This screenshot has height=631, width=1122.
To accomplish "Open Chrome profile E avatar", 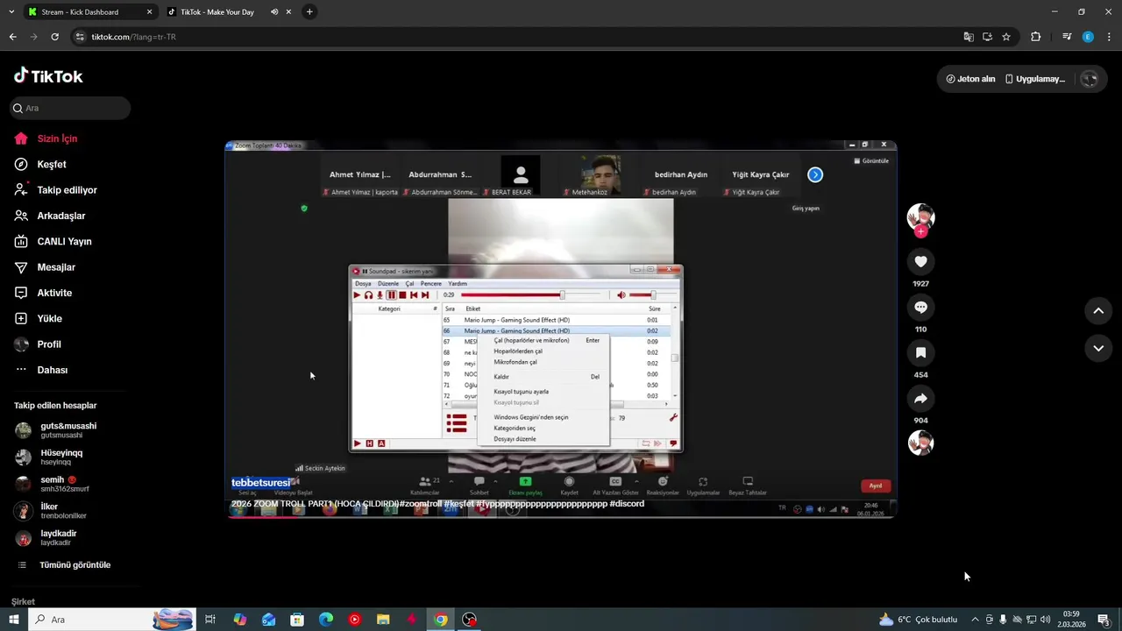I will 1088,37.
